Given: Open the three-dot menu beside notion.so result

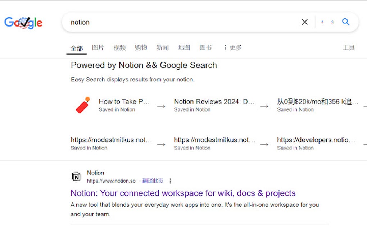Looking at the screenshot, I should tap(170, 181).
